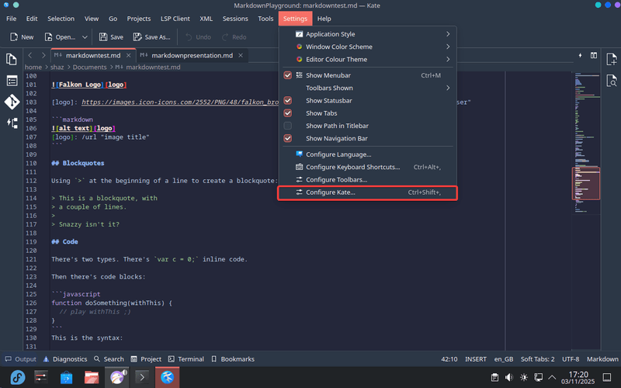
Task: Open the Git sidebar icon
Action: (12, 102)
